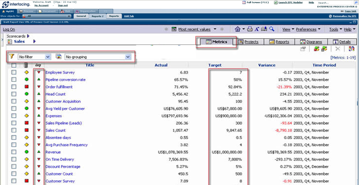Click the magnifying glass search icon in toolbar
359x185 pixels.
[x=272, y=29]
